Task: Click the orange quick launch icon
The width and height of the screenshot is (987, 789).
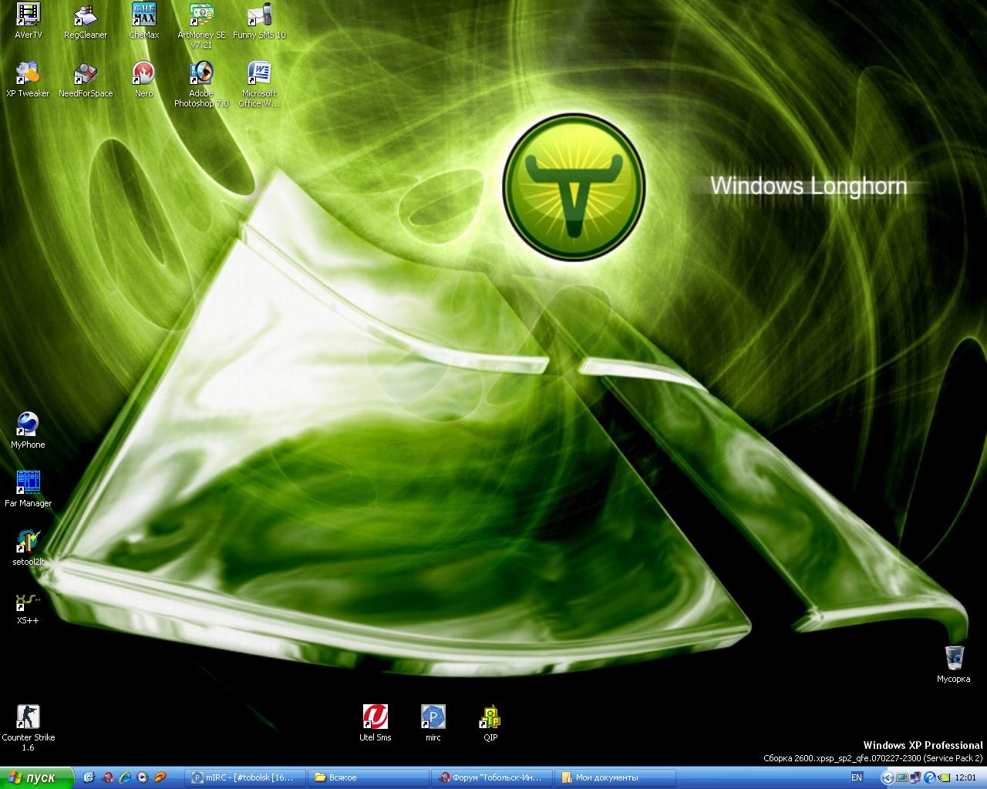Action: [160, 777]
